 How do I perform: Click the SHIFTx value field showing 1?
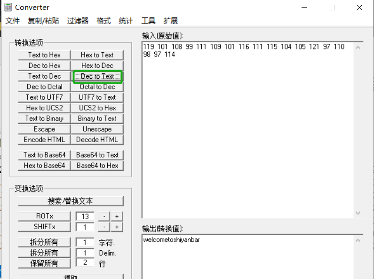click(85, 227)
